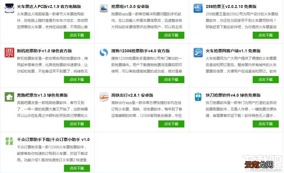Click 点击下载 for 搜狗12306抢票助手

[x=171, y=80]
